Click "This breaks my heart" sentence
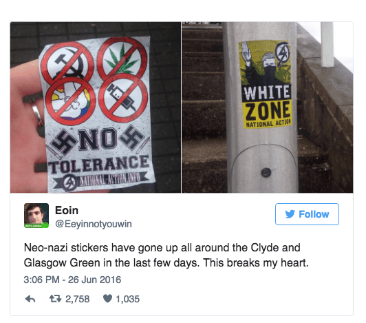This screenshot has width=366, height=323. click(256, 262)
